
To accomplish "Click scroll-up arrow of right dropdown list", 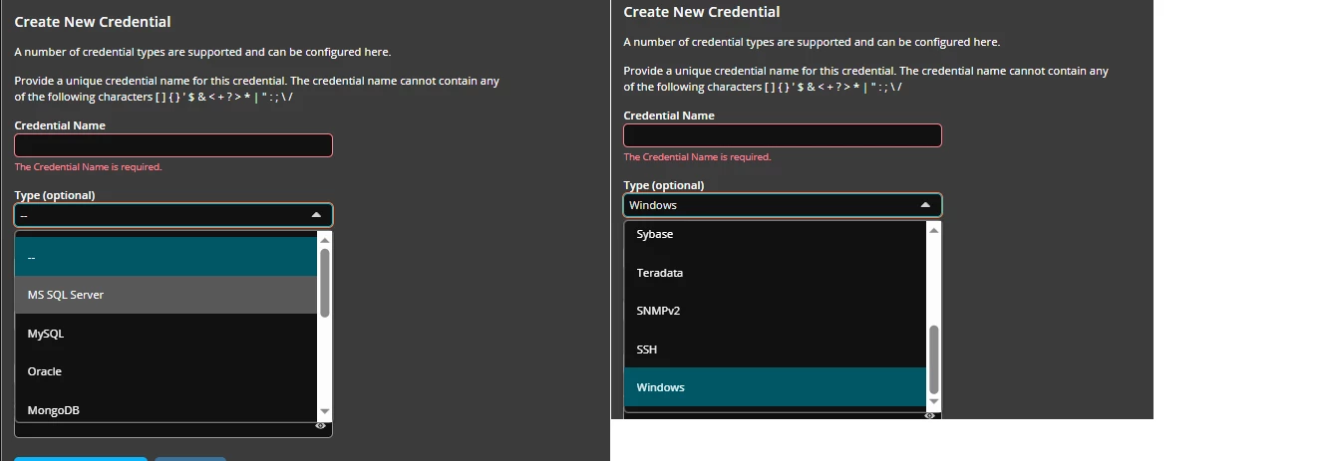I will pos(933,230).
